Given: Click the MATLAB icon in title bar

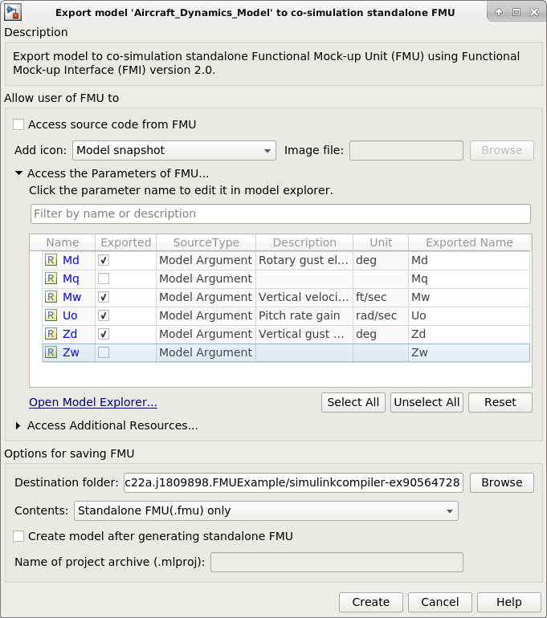Looking at the screenshot, I should (13, 12).
